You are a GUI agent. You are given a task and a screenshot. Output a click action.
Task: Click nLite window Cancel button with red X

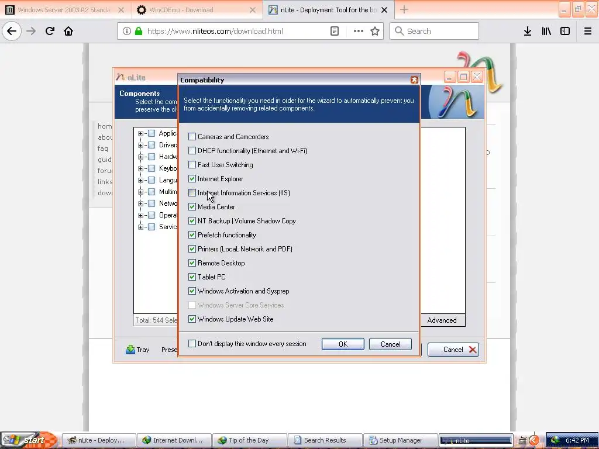(x=453, y=350)
